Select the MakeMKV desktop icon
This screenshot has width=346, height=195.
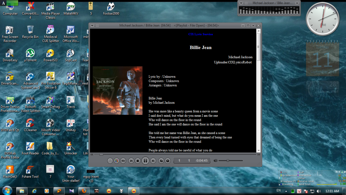(x=71, y=9)
